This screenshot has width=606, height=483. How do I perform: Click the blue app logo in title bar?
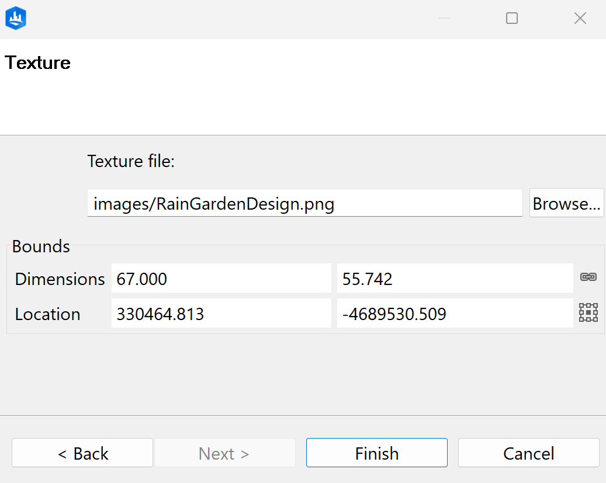(16, 19)
